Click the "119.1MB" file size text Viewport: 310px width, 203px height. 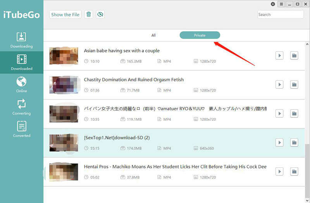coord(134,120)
